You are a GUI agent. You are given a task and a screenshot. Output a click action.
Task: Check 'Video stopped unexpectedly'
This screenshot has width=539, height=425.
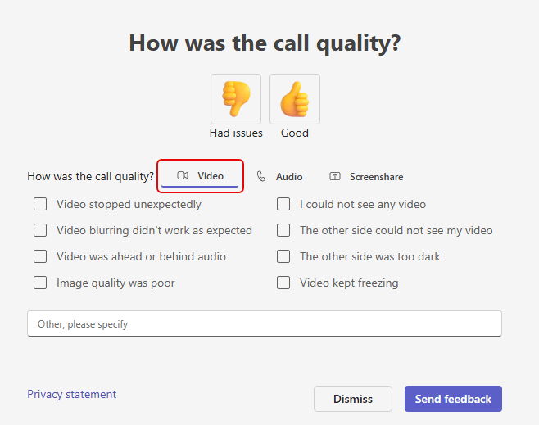40,204
